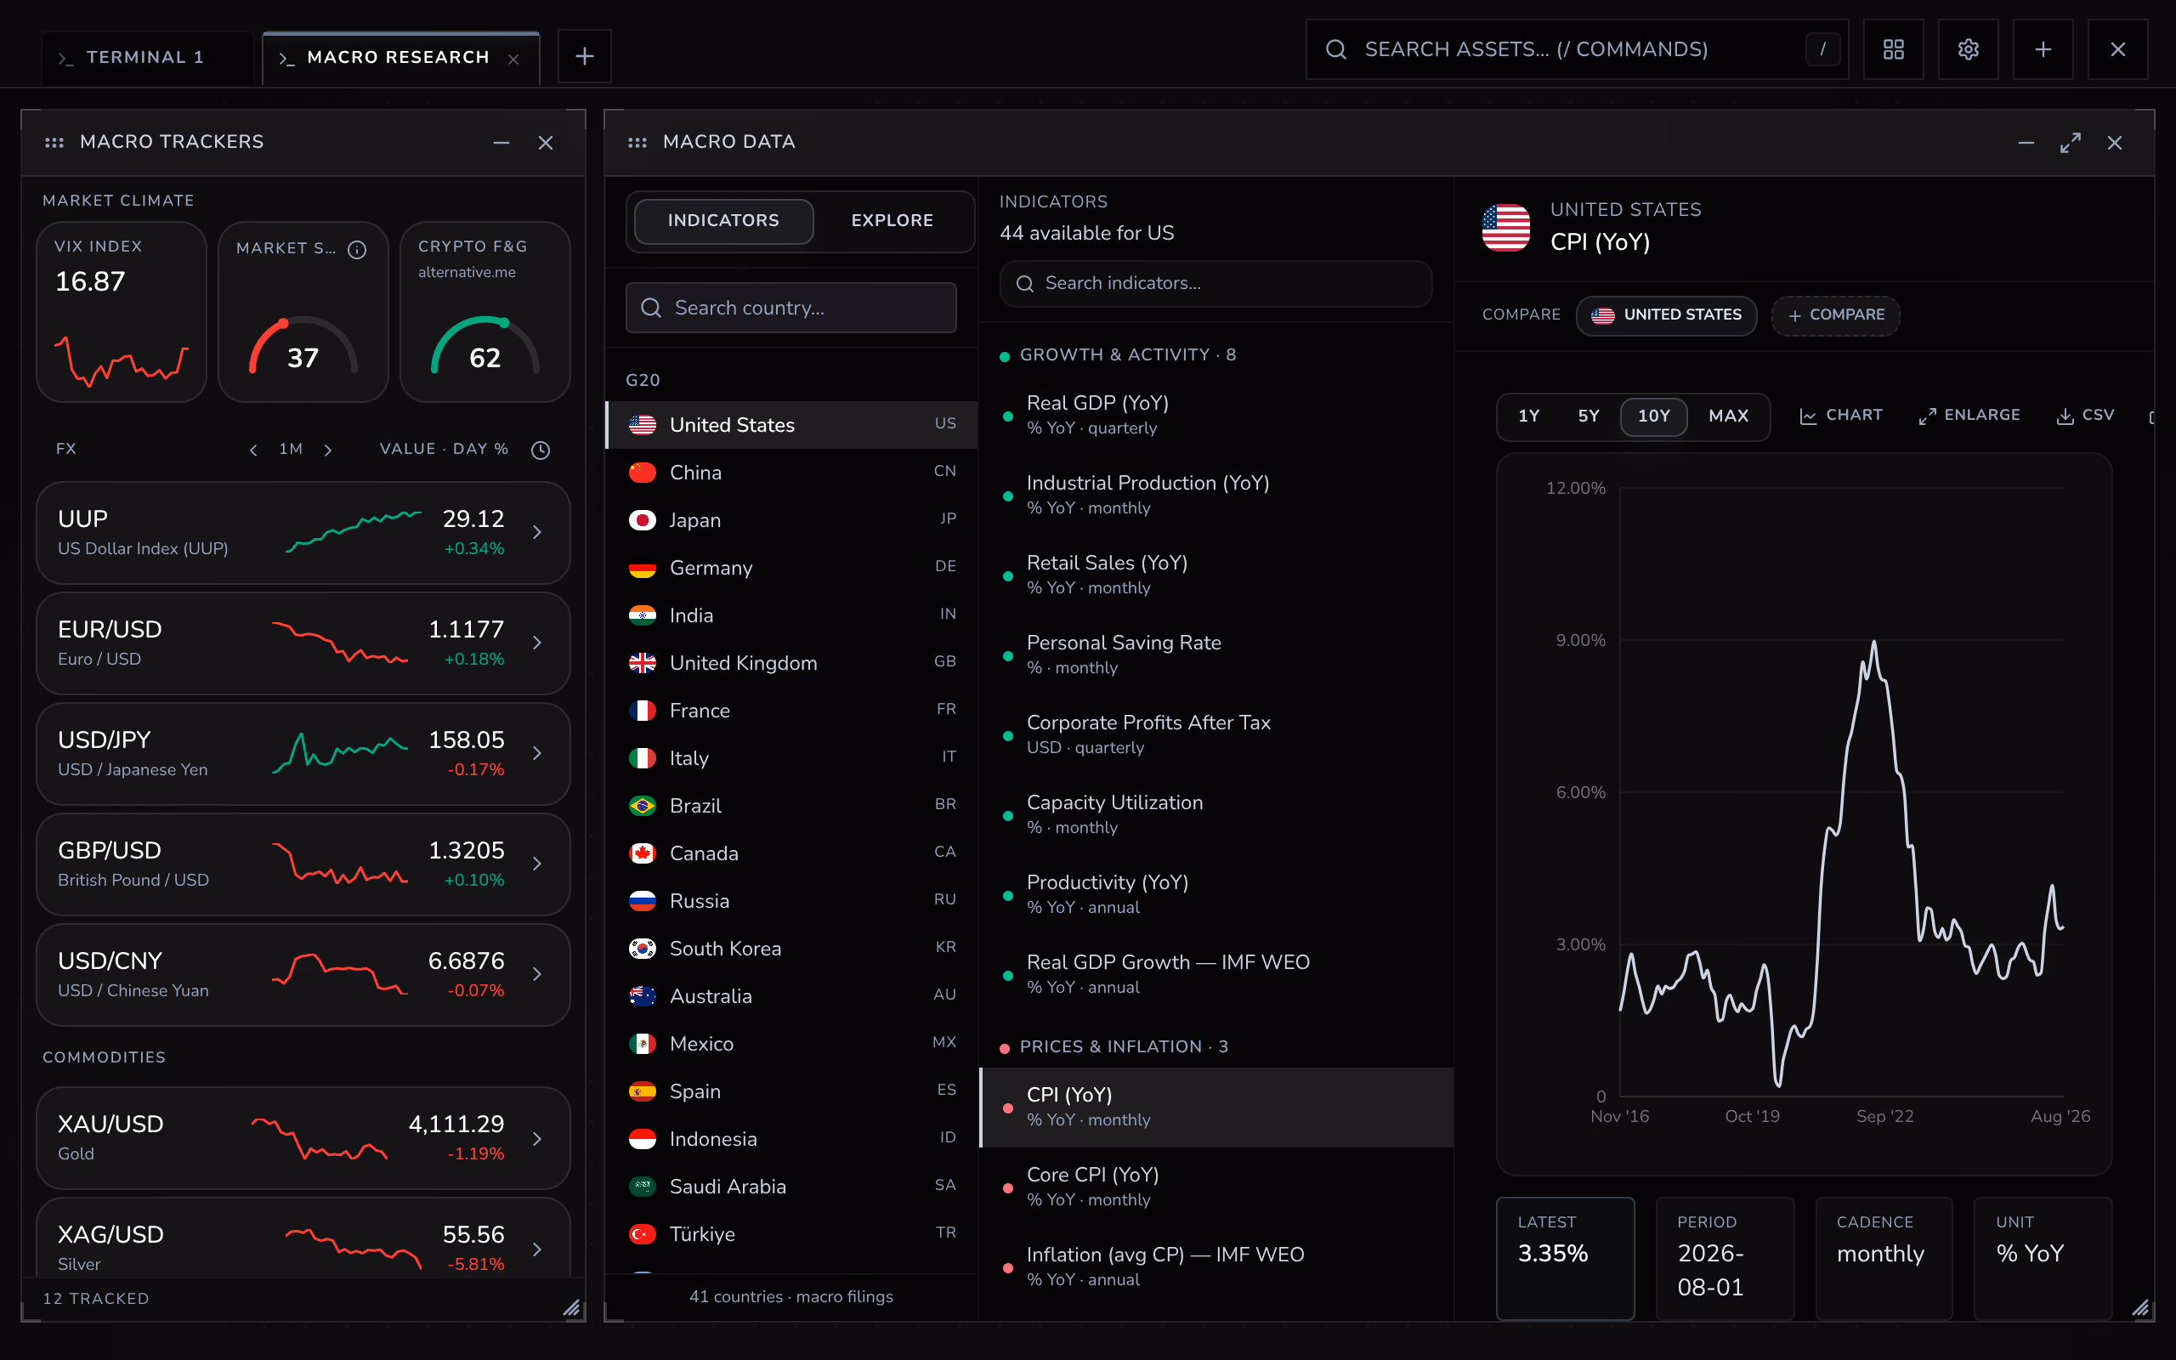
Task: Close the Macro Research tab
Action: pyautogui.click(x=513, y=59)
